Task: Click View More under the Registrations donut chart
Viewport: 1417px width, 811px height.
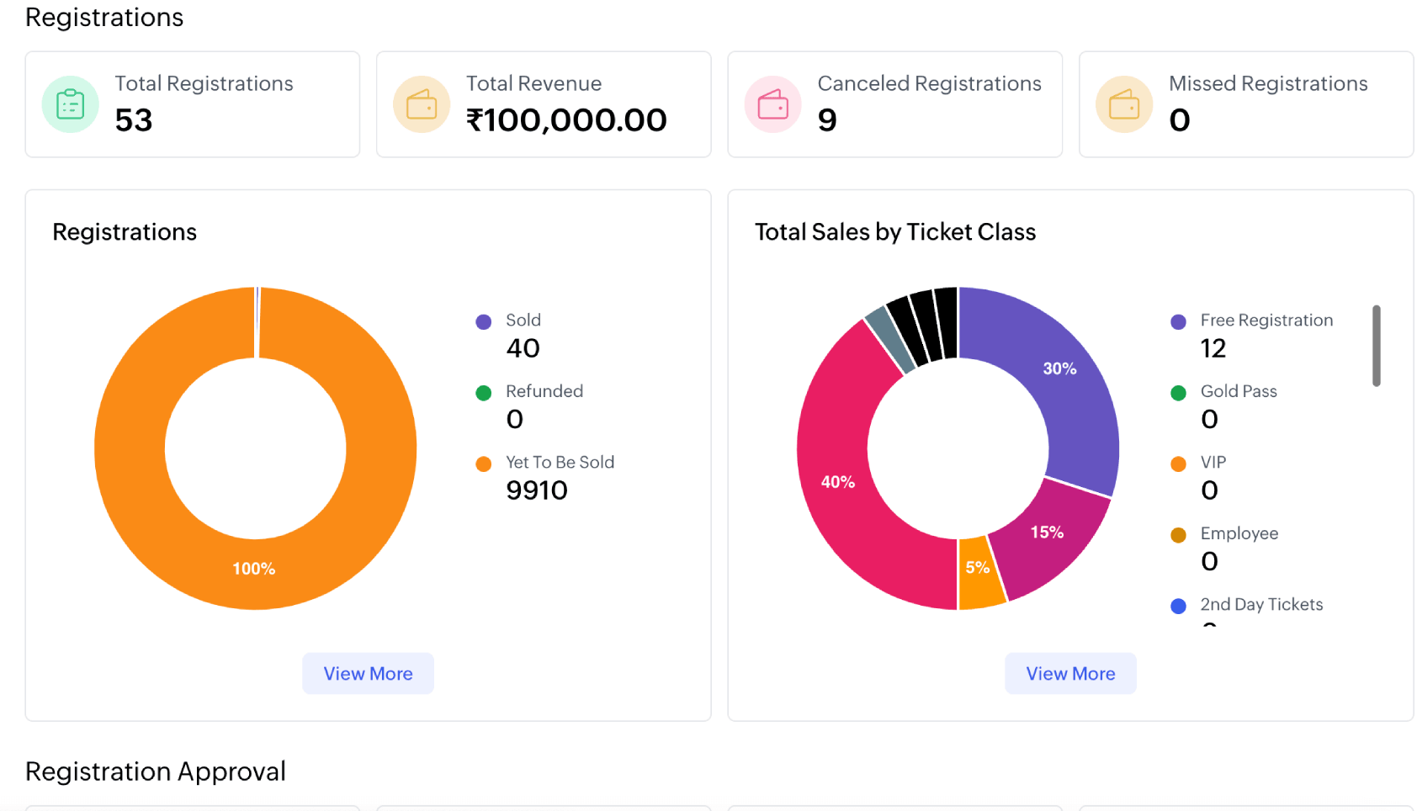Action: [x=368, y=673]
